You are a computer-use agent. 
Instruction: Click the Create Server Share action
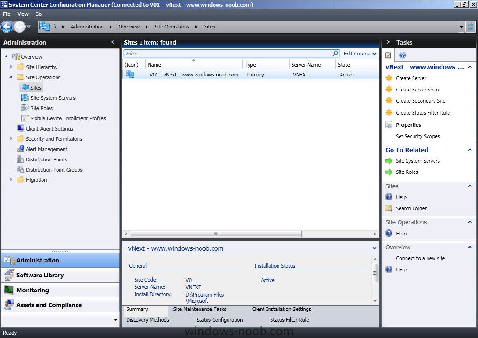pyautogui.click(x=418, y=90)
